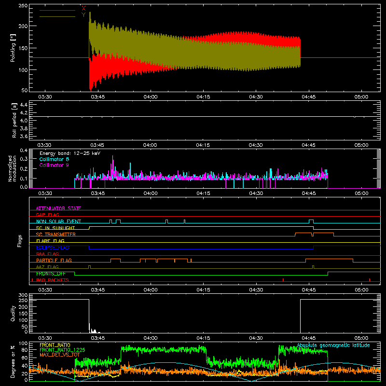Click the 03:45 time label under Quality plot

click(x=98, y=338)
